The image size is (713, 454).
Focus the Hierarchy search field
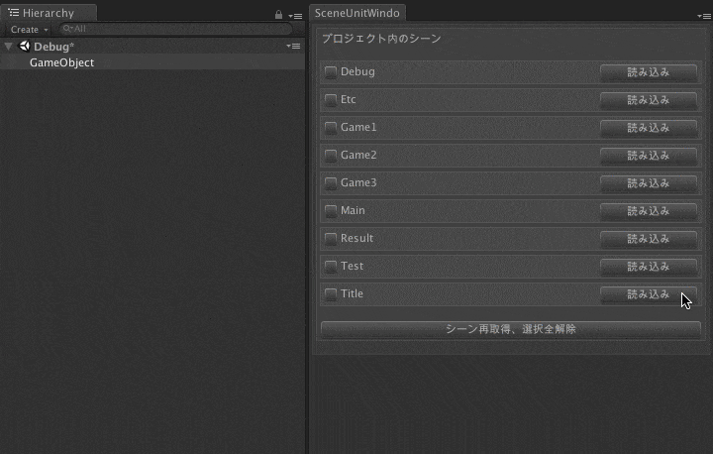point(176,29)
